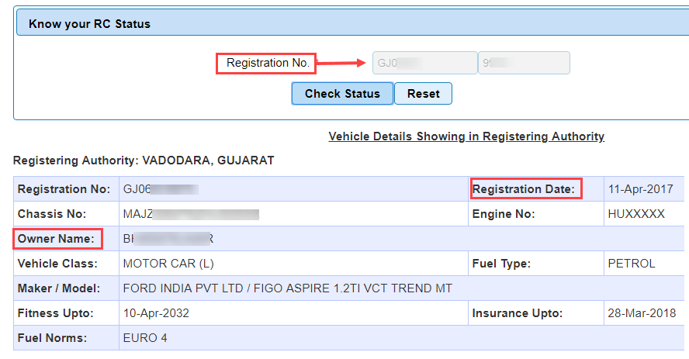Click the Insurance Upto: label
689x359 pixels.
pyautogui.click(x=518, y=313)
